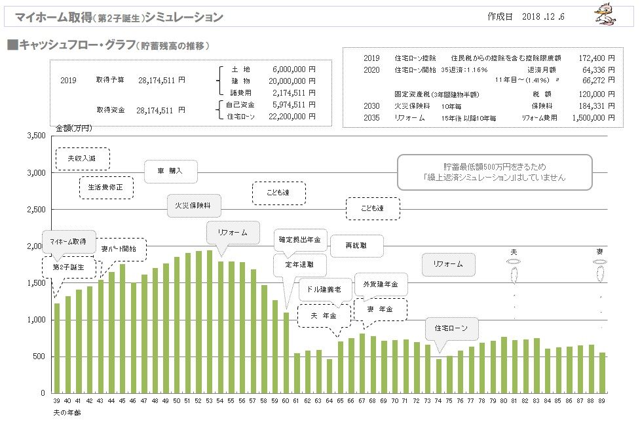The height and width of the screenshot is (424, 640).
Task: Select the 確定拠出年金 label box
Action: tap(299, 241)
